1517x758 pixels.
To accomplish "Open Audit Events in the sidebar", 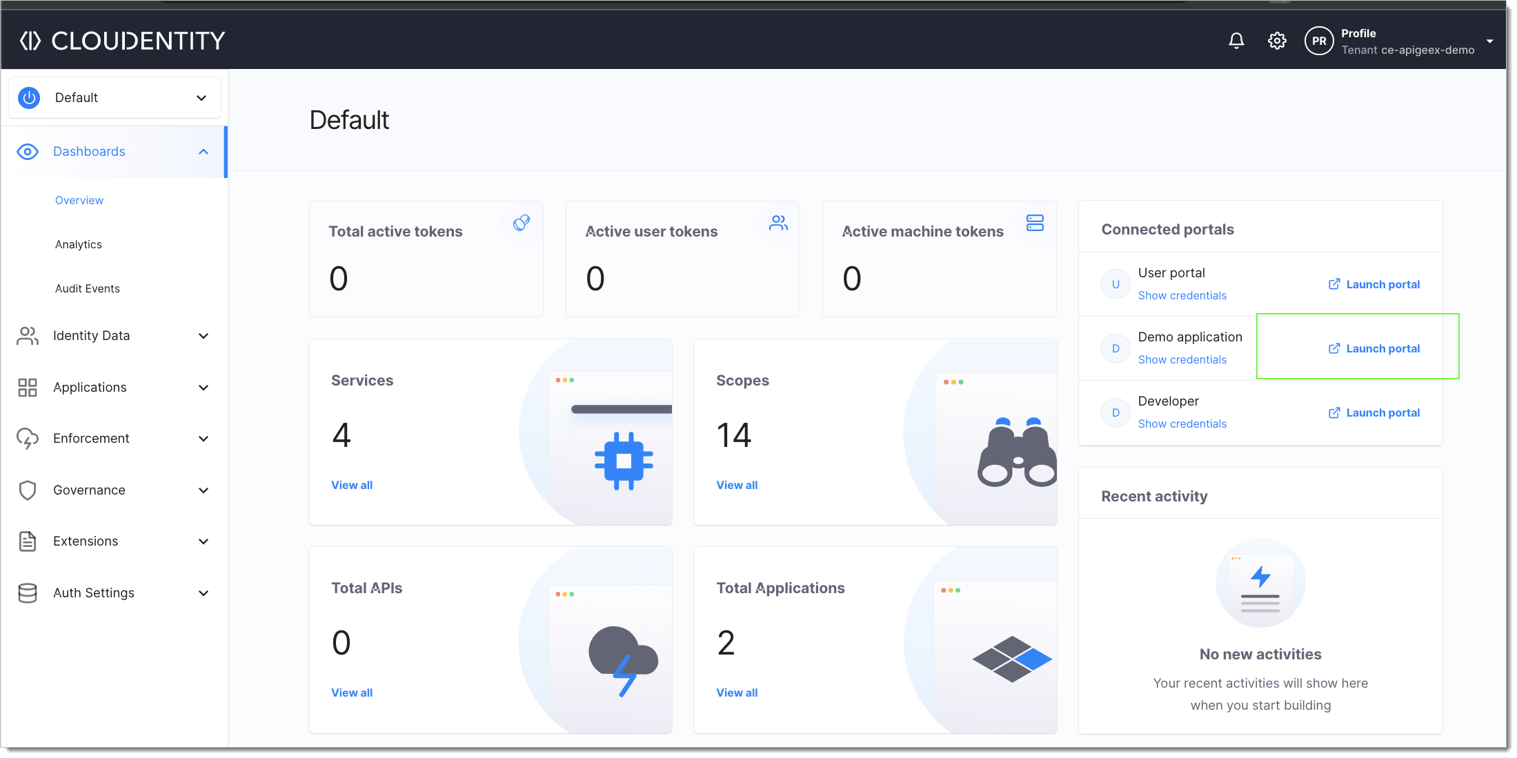I will pos(88,288).
